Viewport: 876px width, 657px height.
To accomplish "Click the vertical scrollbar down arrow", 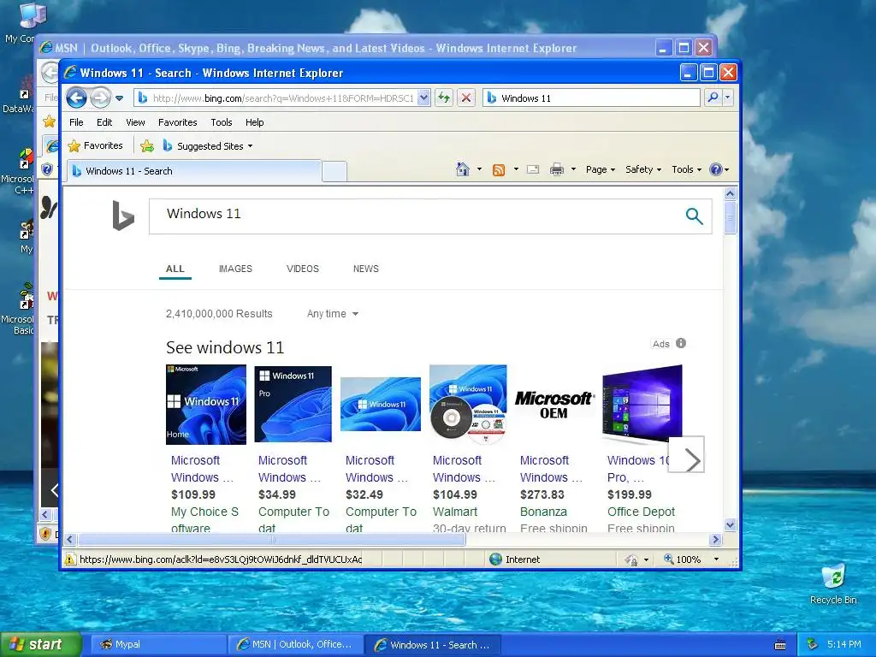I will point(730,524).
